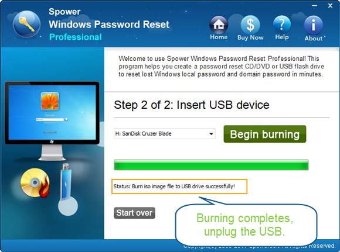Click the Step 2 of 2 heading
The height and width of the screenshot is (252, 340).
(192, 105)
